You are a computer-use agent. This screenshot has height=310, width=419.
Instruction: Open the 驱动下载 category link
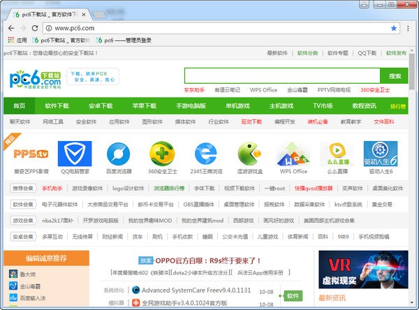click(251, 122)
